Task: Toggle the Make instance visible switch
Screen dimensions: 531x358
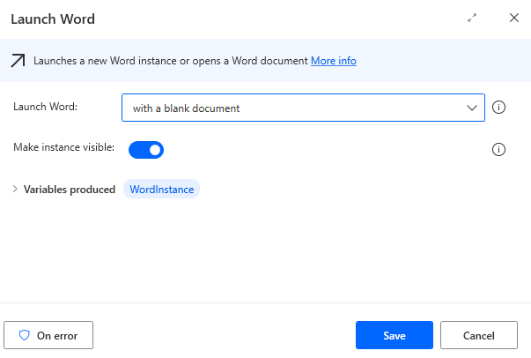Action: point(146,150)
